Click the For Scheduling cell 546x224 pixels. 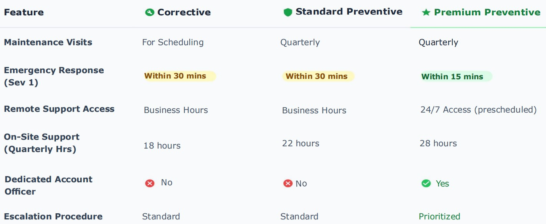[173, 43]
